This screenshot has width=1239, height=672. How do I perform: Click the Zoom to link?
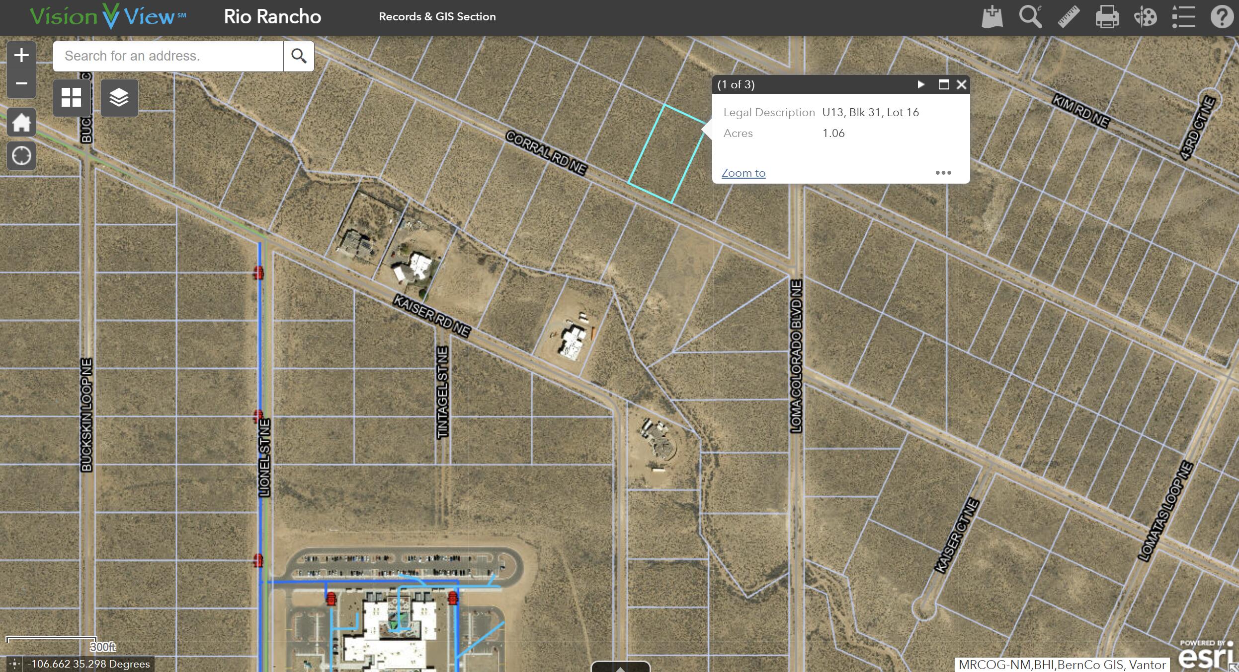pos(743,173)
